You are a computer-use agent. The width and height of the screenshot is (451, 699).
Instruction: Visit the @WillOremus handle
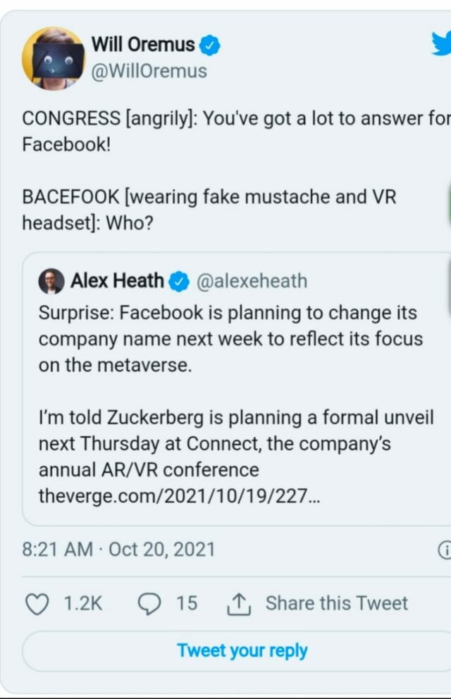coord(149,71)
